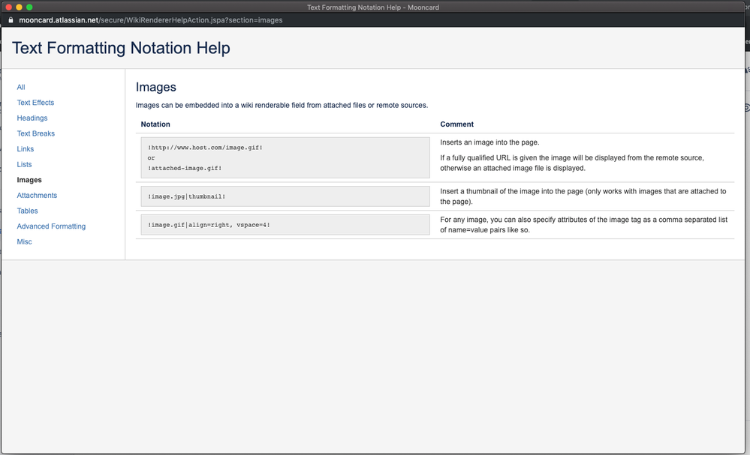Click the Images section heading
750x455 pixels.
(156, 87)
